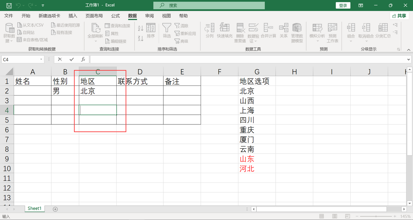Open Ribbon Display Options icon
The width and height of the screenshot is (413, 220).
click(x=361, y=6)
